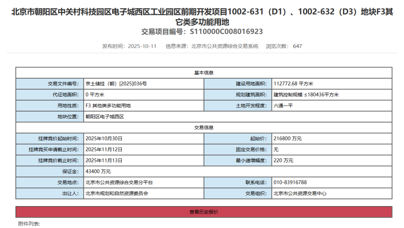Select fixed price value 无
Viewport: 404px width, 228px height.
[x=276, y=149]
